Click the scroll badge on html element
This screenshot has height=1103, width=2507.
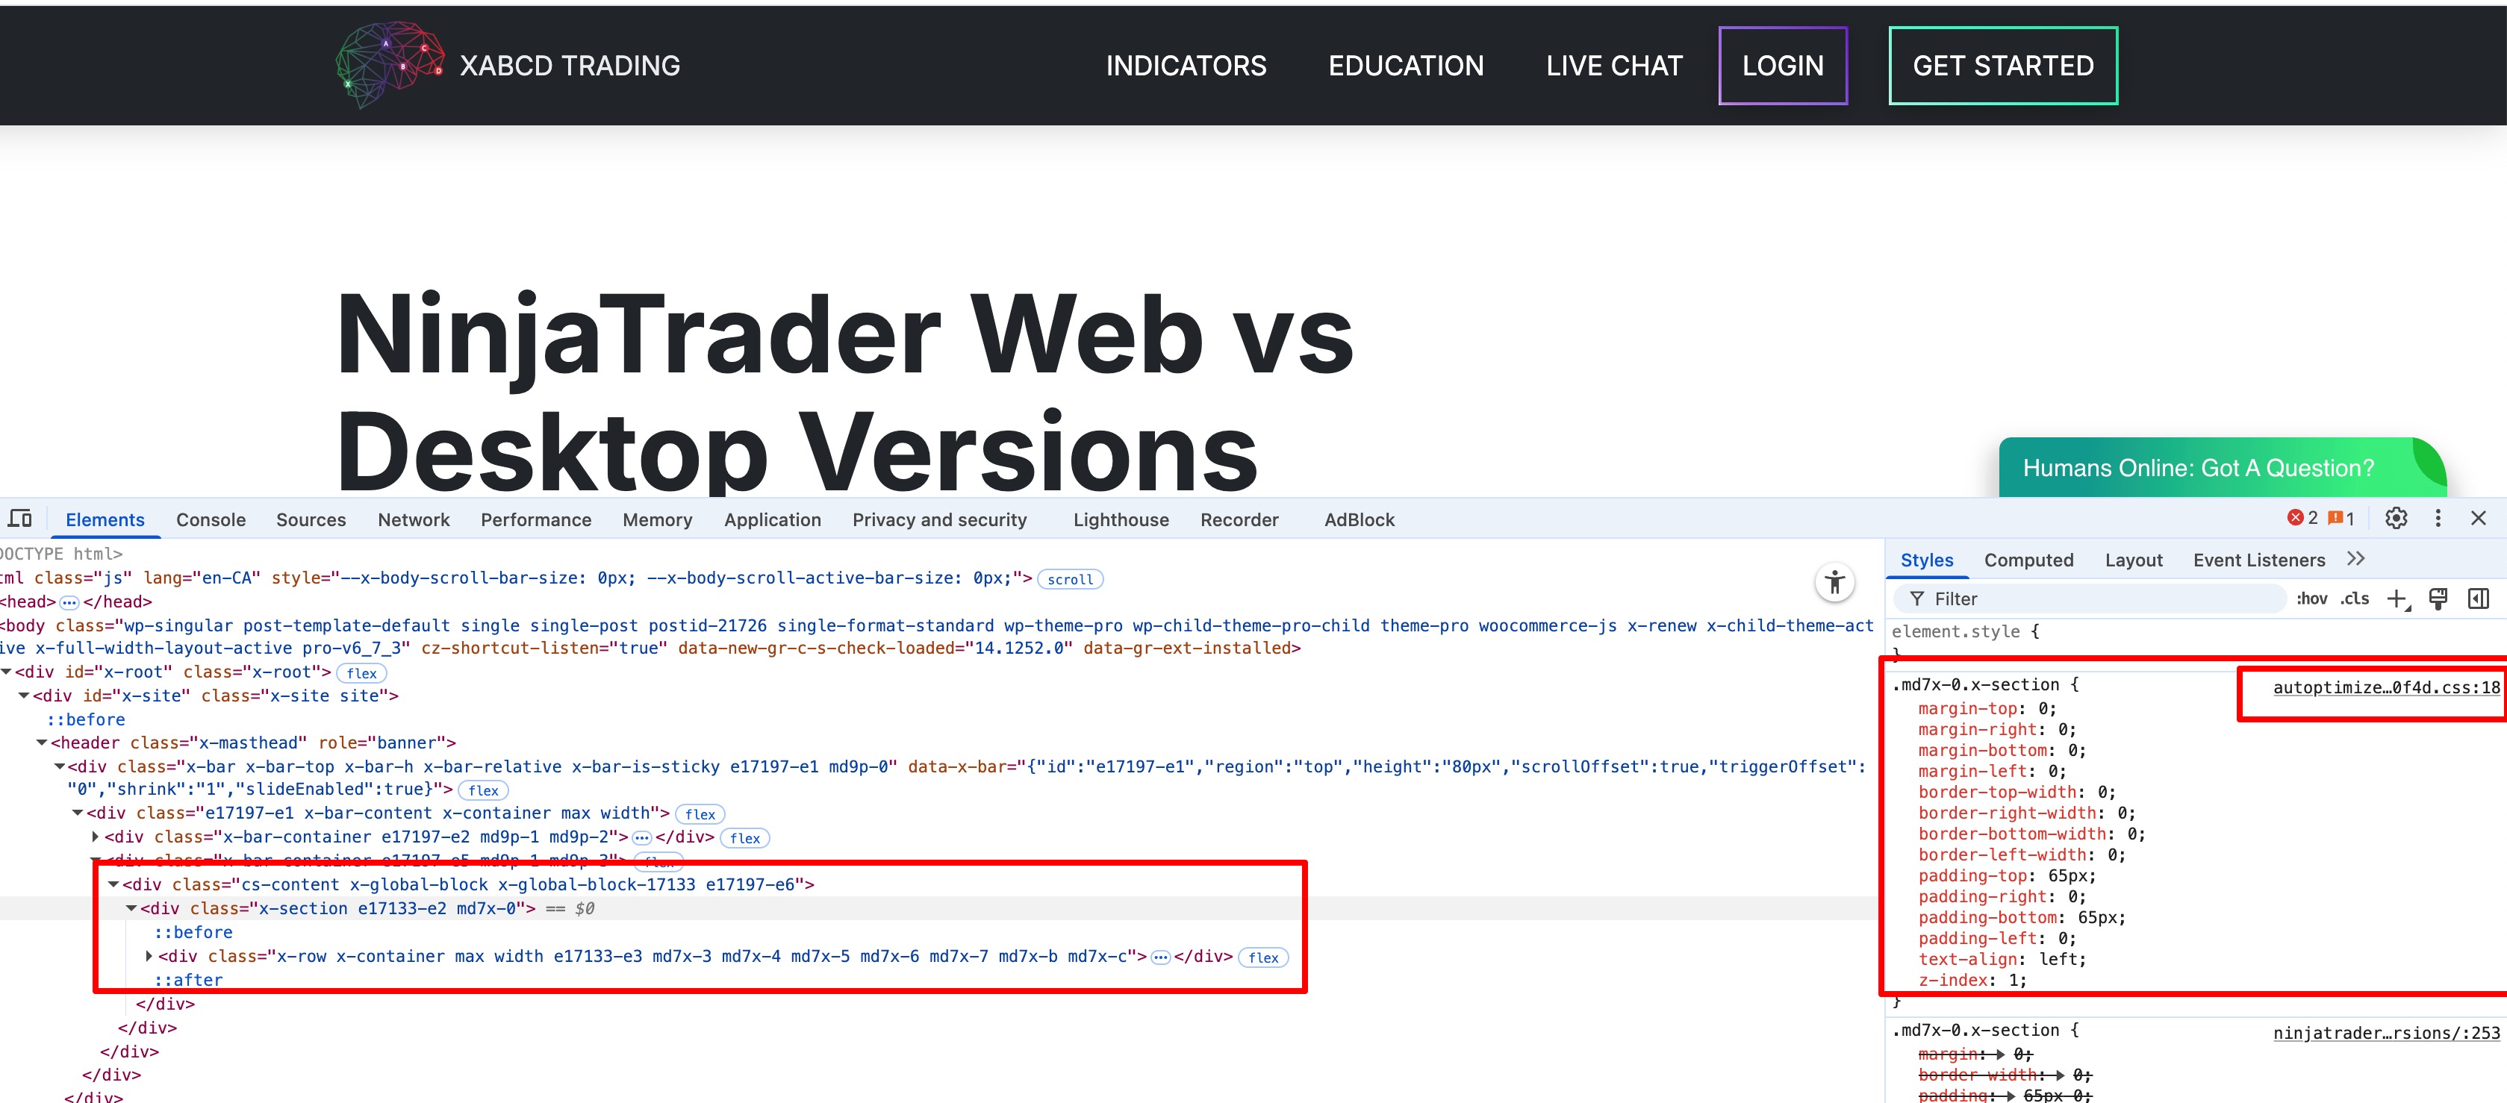[x=1070, y=580]
